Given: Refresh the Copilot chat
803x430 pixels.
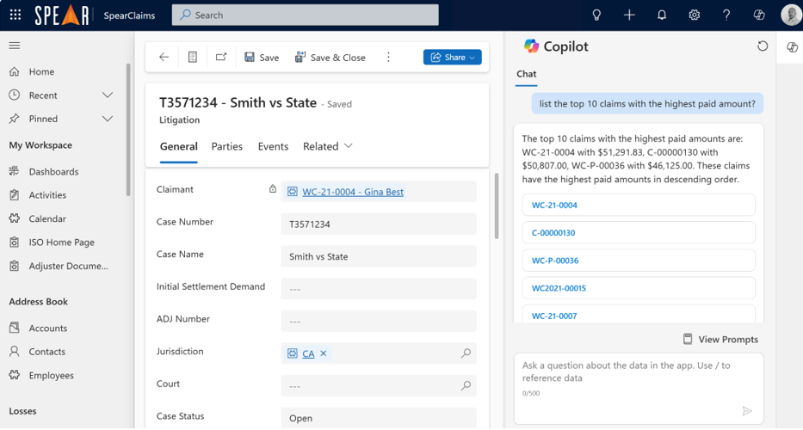Looking at the screenshot, I should (762, 46).
